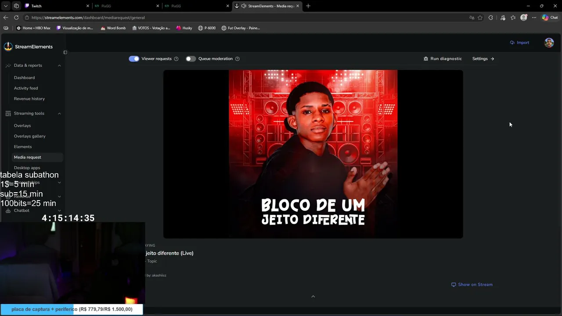Bookmark this page with the star icon
Image resolution: width=562 pixels, height=316 pixels.
[480, 18]
